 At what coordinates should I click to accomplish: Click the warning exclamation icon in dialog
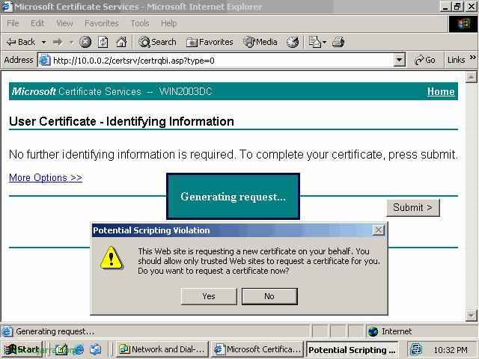pyautogui.click(x=112, y=257)
